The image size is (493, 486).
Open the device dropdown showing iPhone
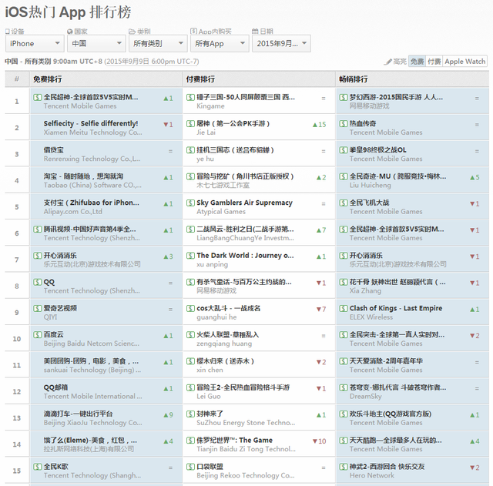point(33,44)
